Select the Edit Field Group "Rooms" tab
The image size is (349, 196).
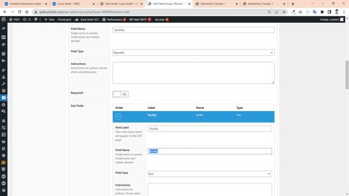click(x=169, y=4)
